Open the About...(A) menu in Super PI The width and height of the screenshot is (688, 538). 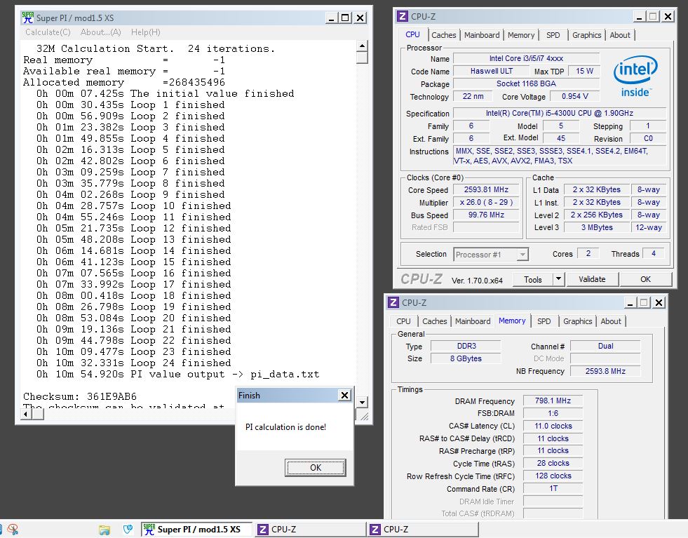100,32
